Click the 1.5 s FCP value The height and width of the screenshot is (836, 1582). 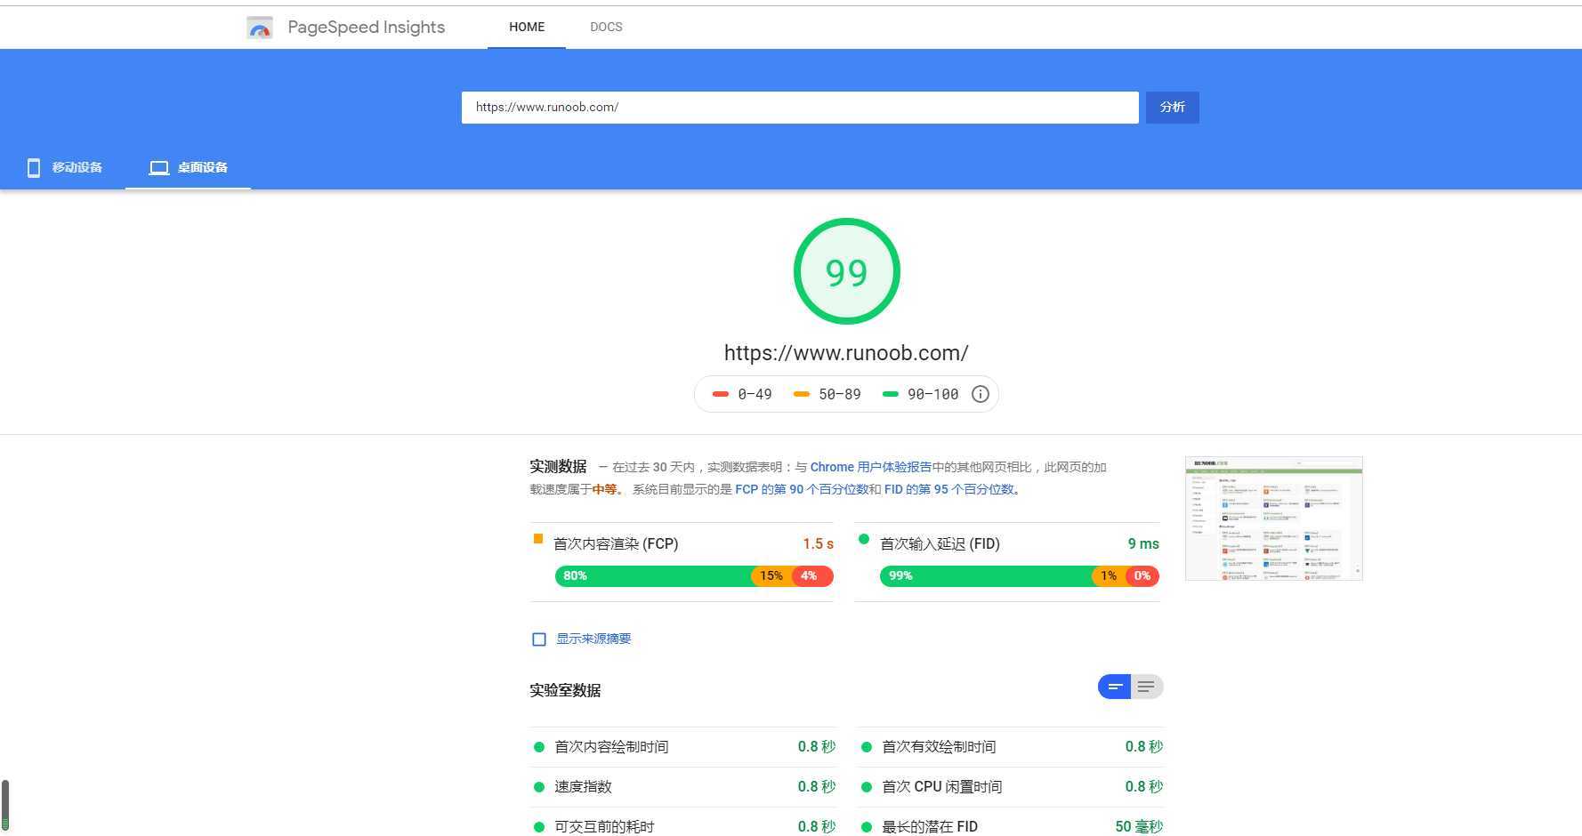pos(818,544)
